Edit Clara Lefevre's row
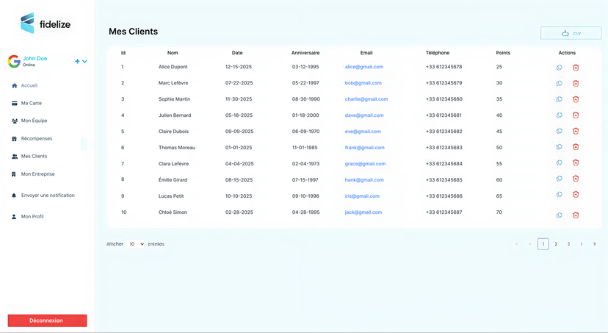Viewport: 608px width, 333px height. pos(559,163)
